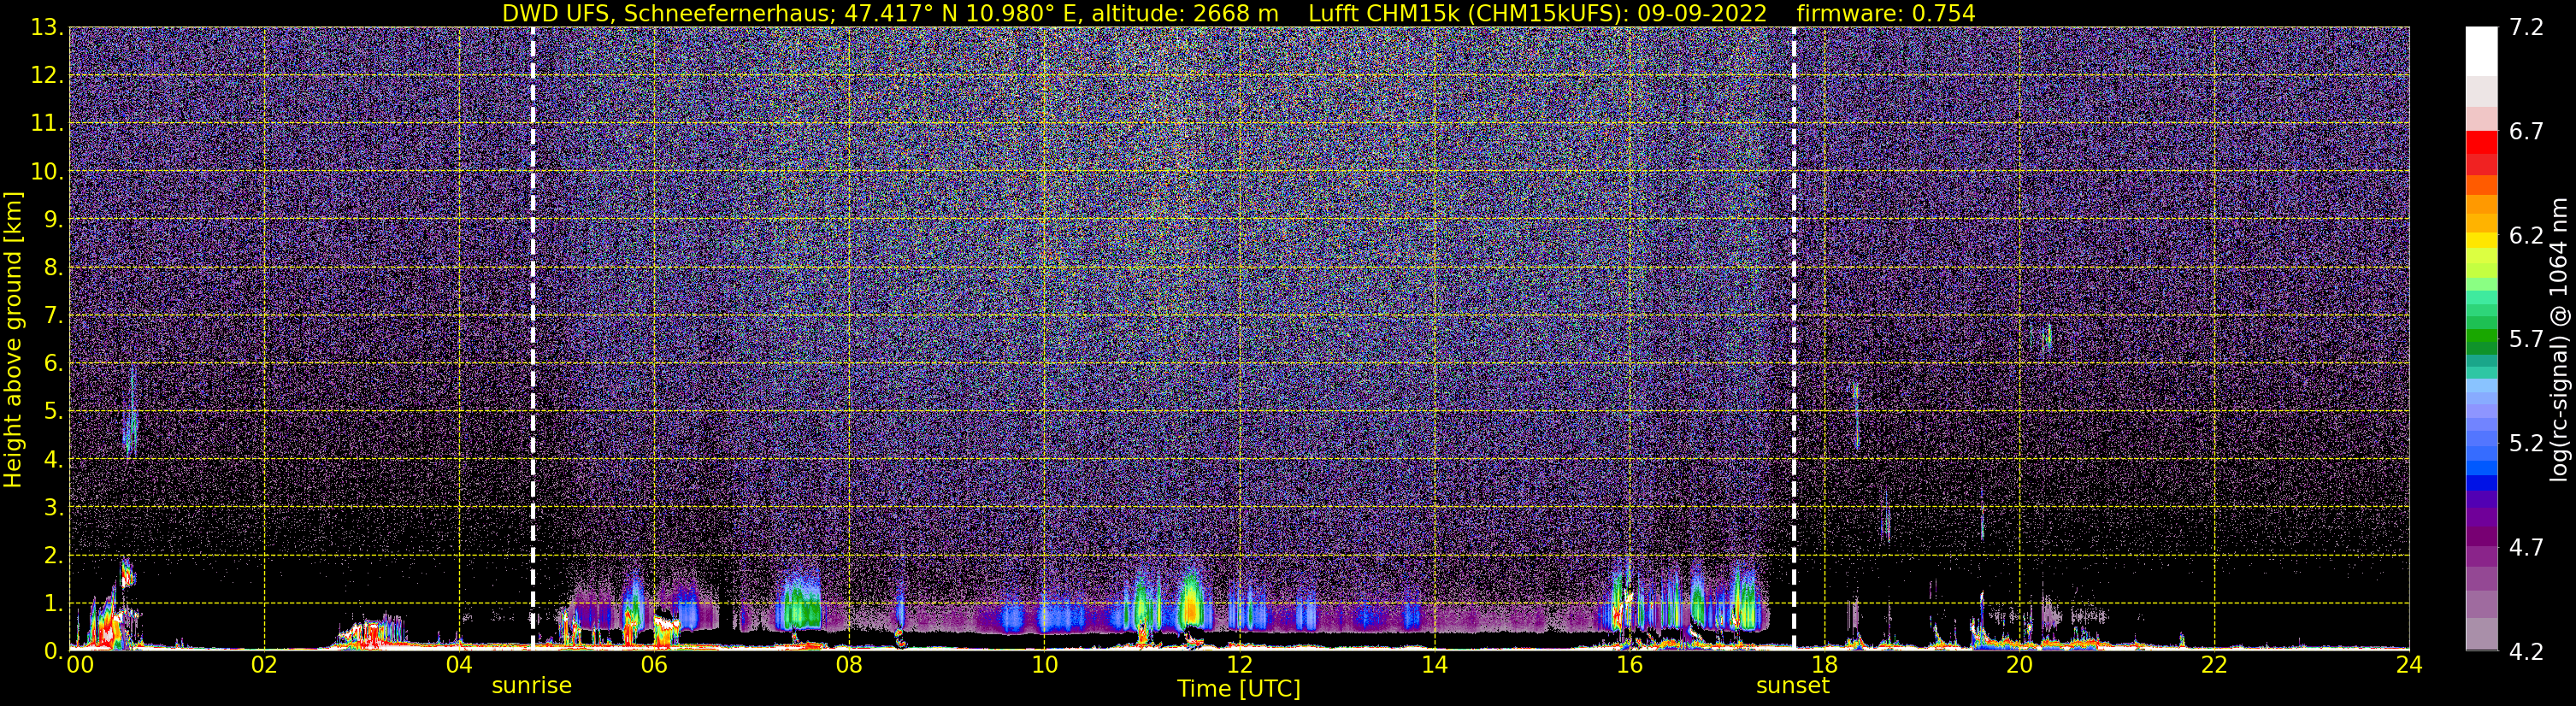The width and height of the screenshot is (2576, 706).
Task: Click the colorbar tick value 6.7
Action: click(x=2527, y=132)
